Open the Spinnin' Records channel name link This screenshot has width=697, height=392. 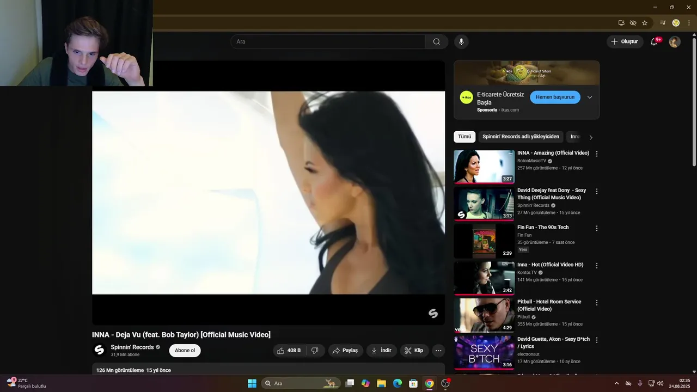click(132, 347)
